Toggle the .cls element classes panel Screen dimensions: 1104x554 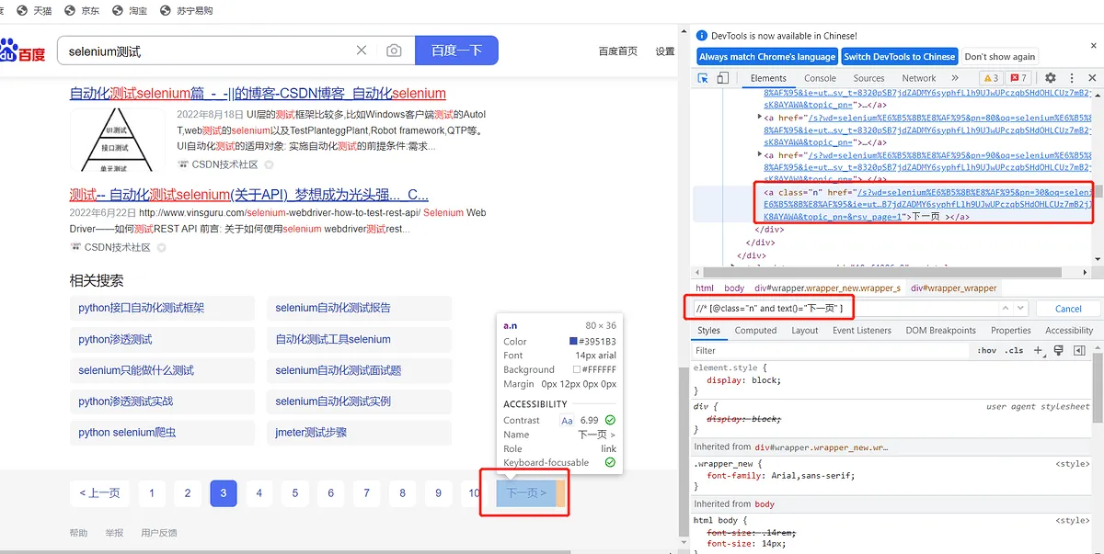(1014, 350)
